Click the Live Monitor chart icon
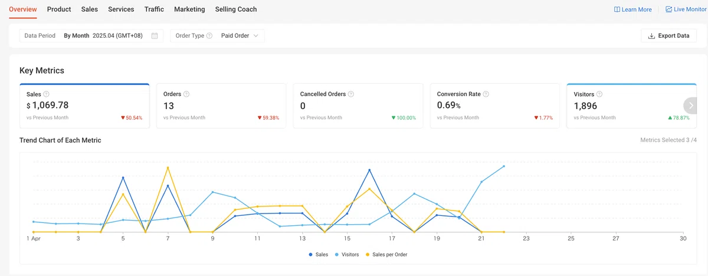Viewport: 708px width, 276px height. pos(668,9)
